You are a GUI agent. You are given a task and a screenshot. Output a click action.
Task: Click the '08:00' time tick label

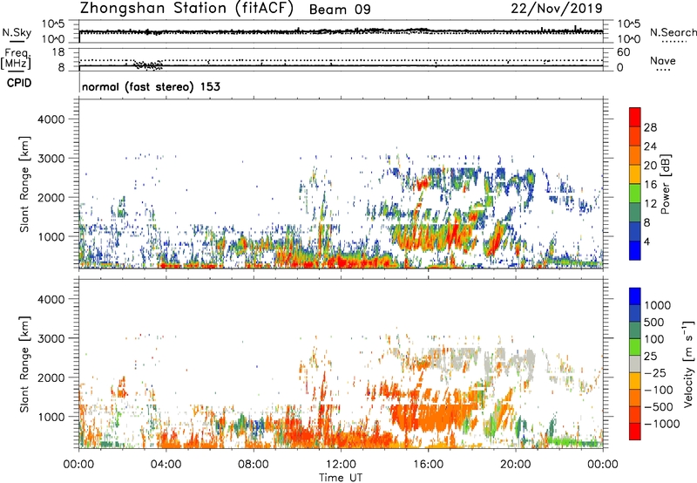tap(253, 465)
